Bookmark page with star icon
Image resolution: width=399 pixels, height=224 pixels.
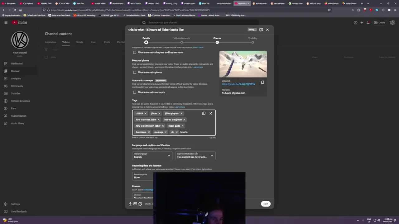click(x=329, y=10)
